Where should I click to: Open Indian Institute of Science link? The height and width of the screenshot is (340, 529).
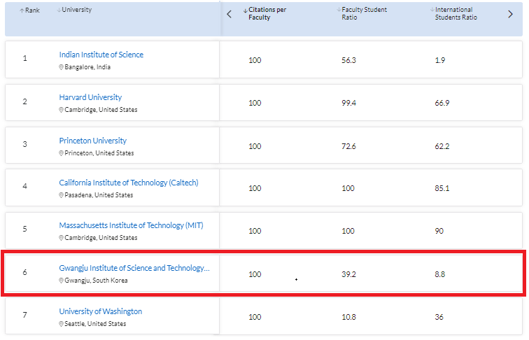pyautogui.click(x=101, y=55)
